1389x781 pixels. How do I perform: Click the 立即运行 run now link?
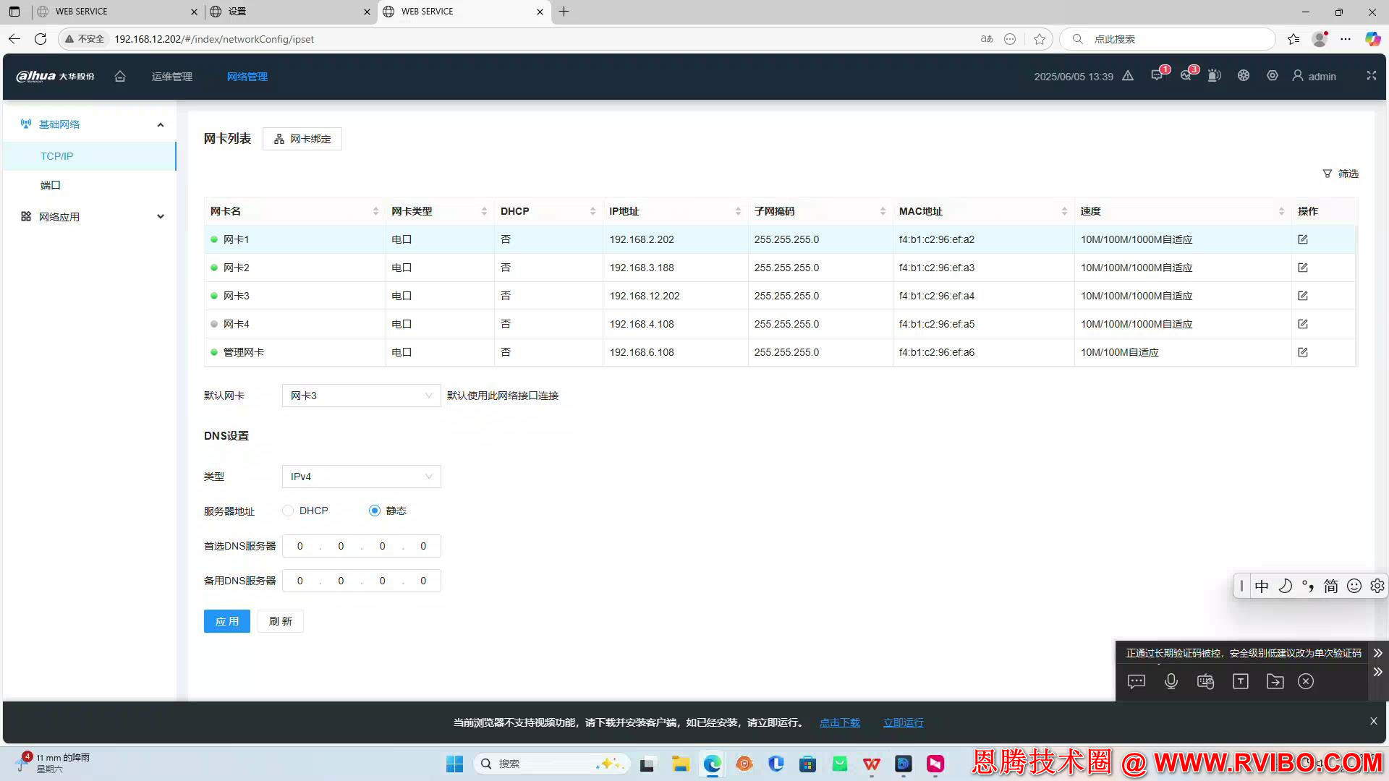coord(903,722)
